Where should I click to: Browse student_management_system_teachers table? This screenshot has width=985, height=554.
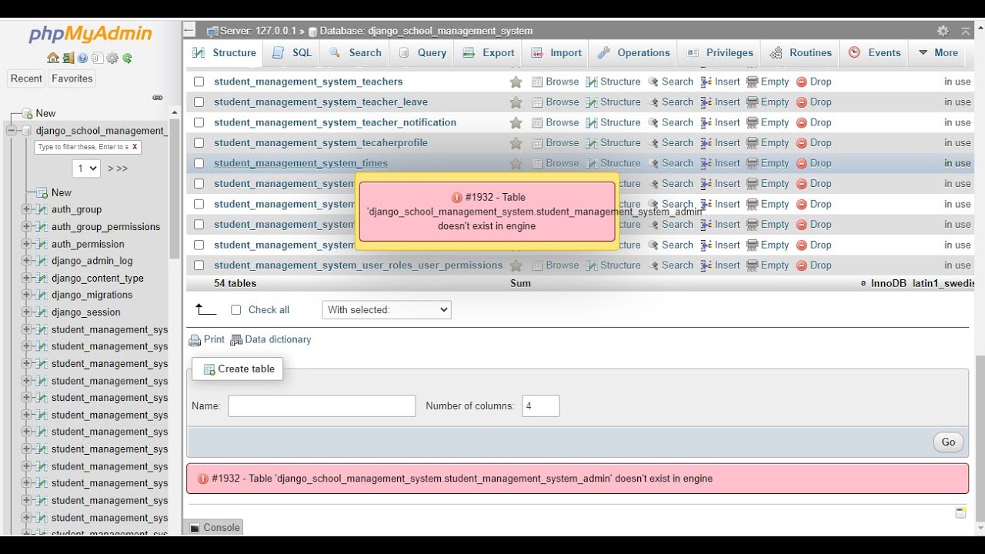pos(556,82)
